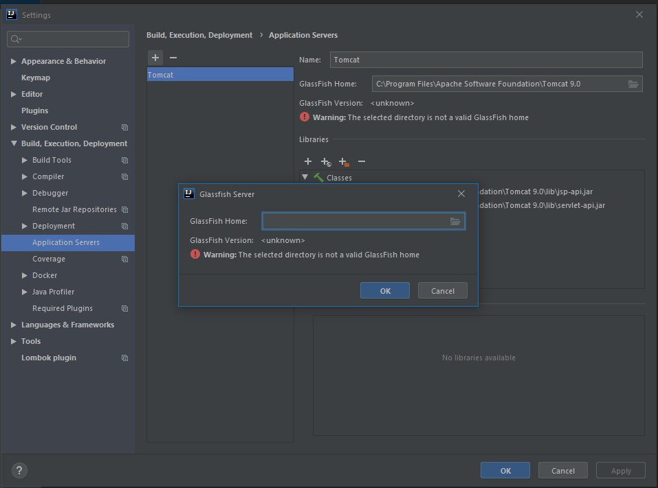This screenshot has height=488, width=658.
Task: Click Build, Execution, Deployment breadcrumb
Action: point(199,35)
